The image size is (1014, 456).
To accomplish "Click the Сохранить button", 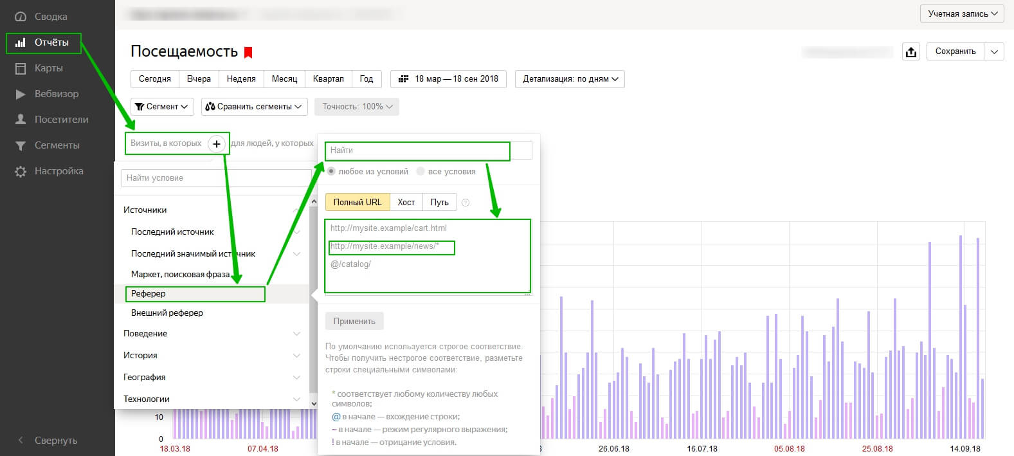I will (x=955, y=51).
